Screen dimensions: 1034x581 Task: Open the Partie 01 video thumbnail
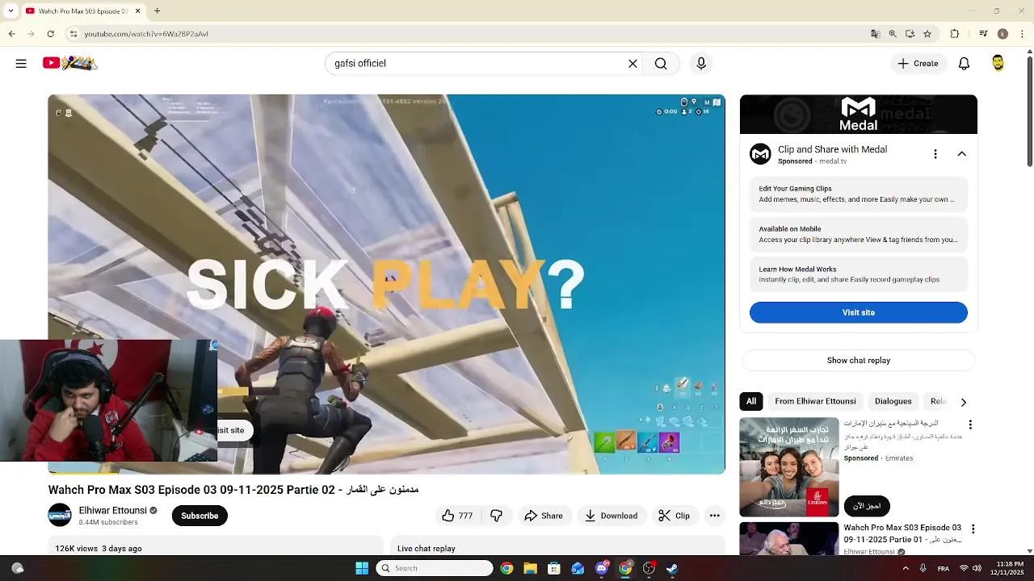coord(789,539)
